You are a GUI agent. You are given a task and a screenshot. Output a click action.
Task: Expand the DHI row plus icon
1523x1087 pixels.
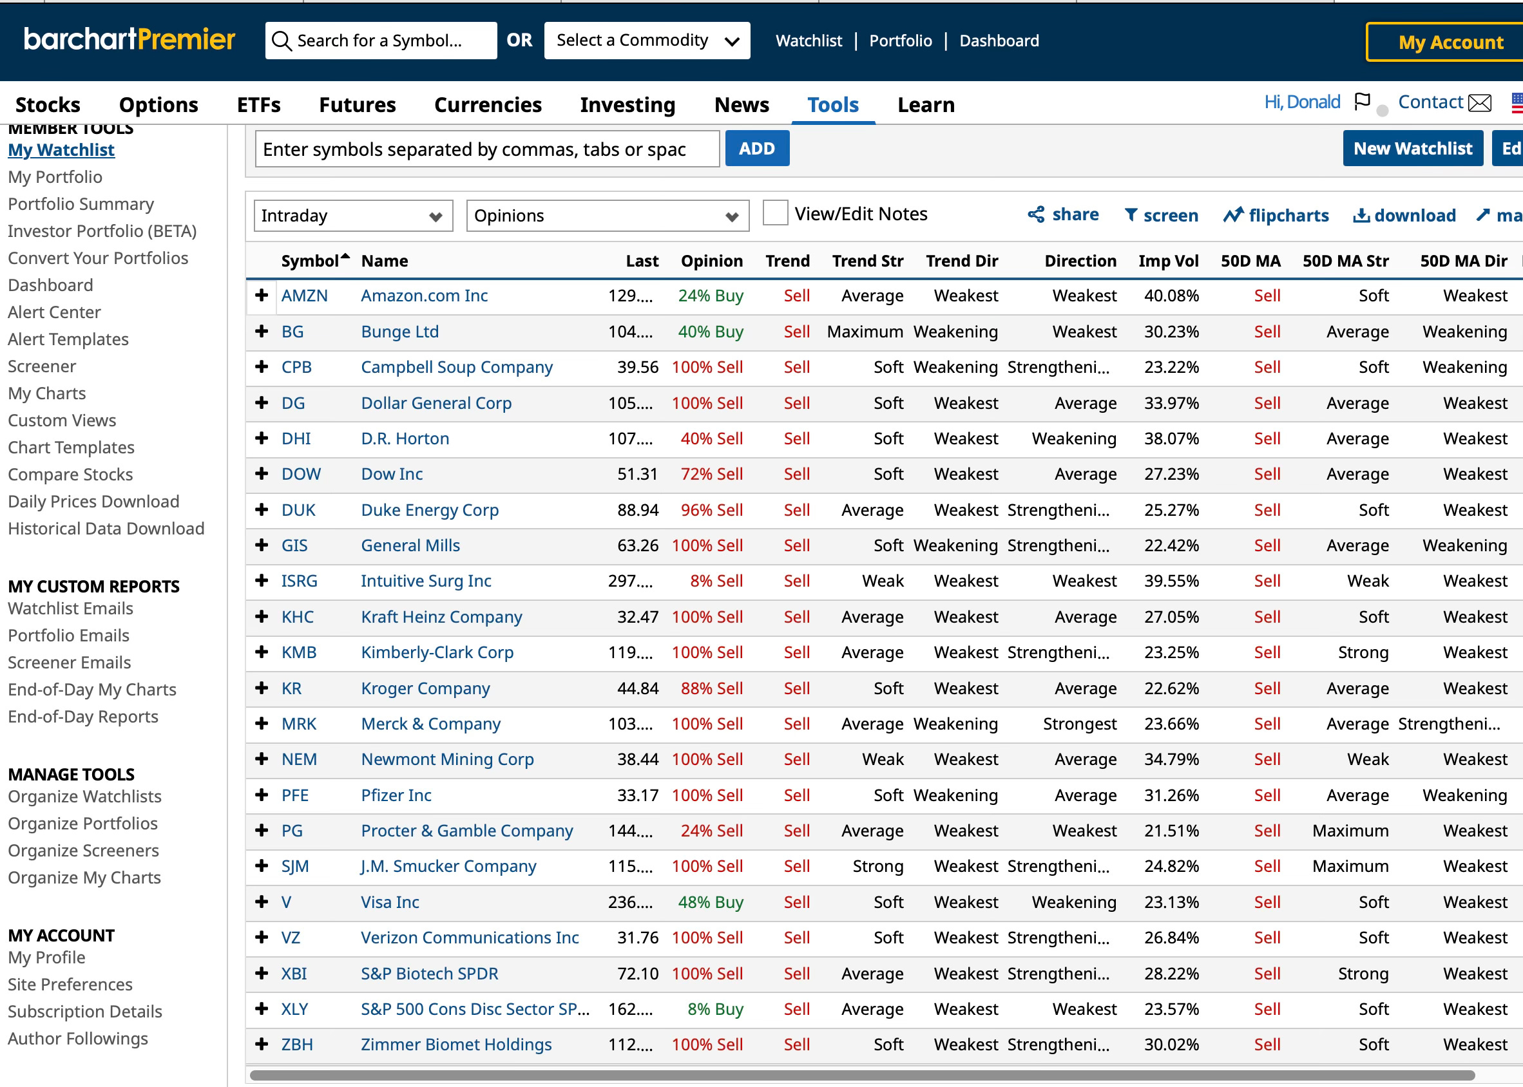[262, 439]
